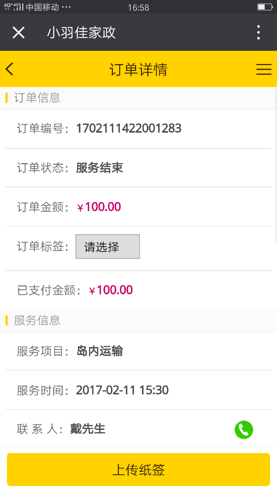Image resolution: width=277 pixels, height=493 pixels.
Task: Open the 订单标签 请选择 dropdown
Action: coord(107,246)
